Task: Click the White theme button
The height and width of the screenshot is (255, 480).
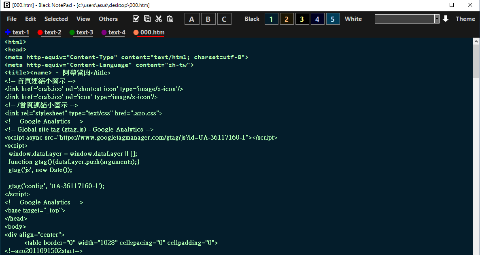Action: coord(353,19)
